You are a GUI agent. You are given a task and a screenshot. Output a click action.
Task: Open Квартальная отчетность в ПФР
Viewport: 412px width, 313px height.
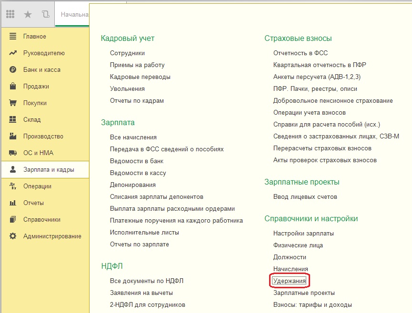(x=320, y=65)
